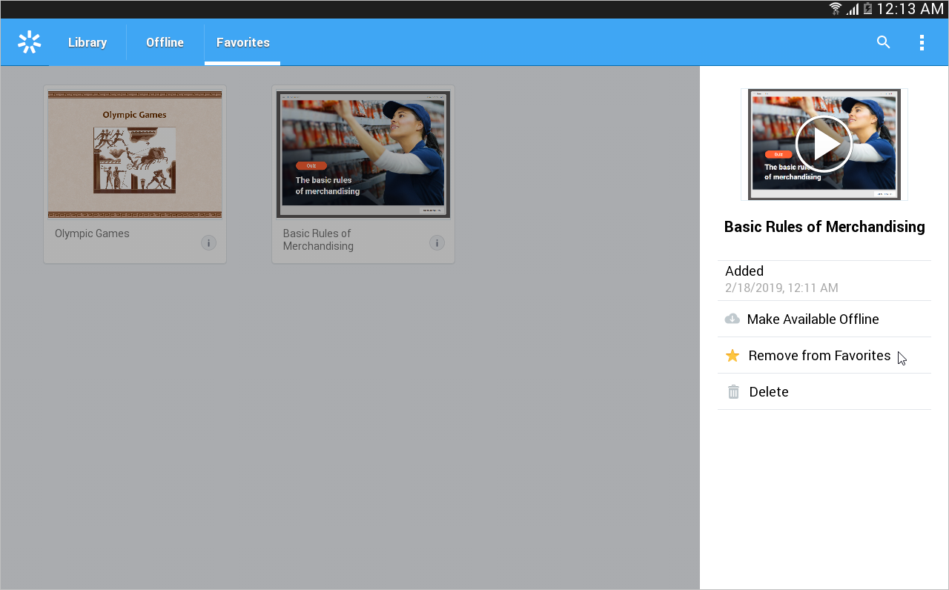The image size is (949, 590).
Task: Click the trash can icon
Action: pos(733,392)
